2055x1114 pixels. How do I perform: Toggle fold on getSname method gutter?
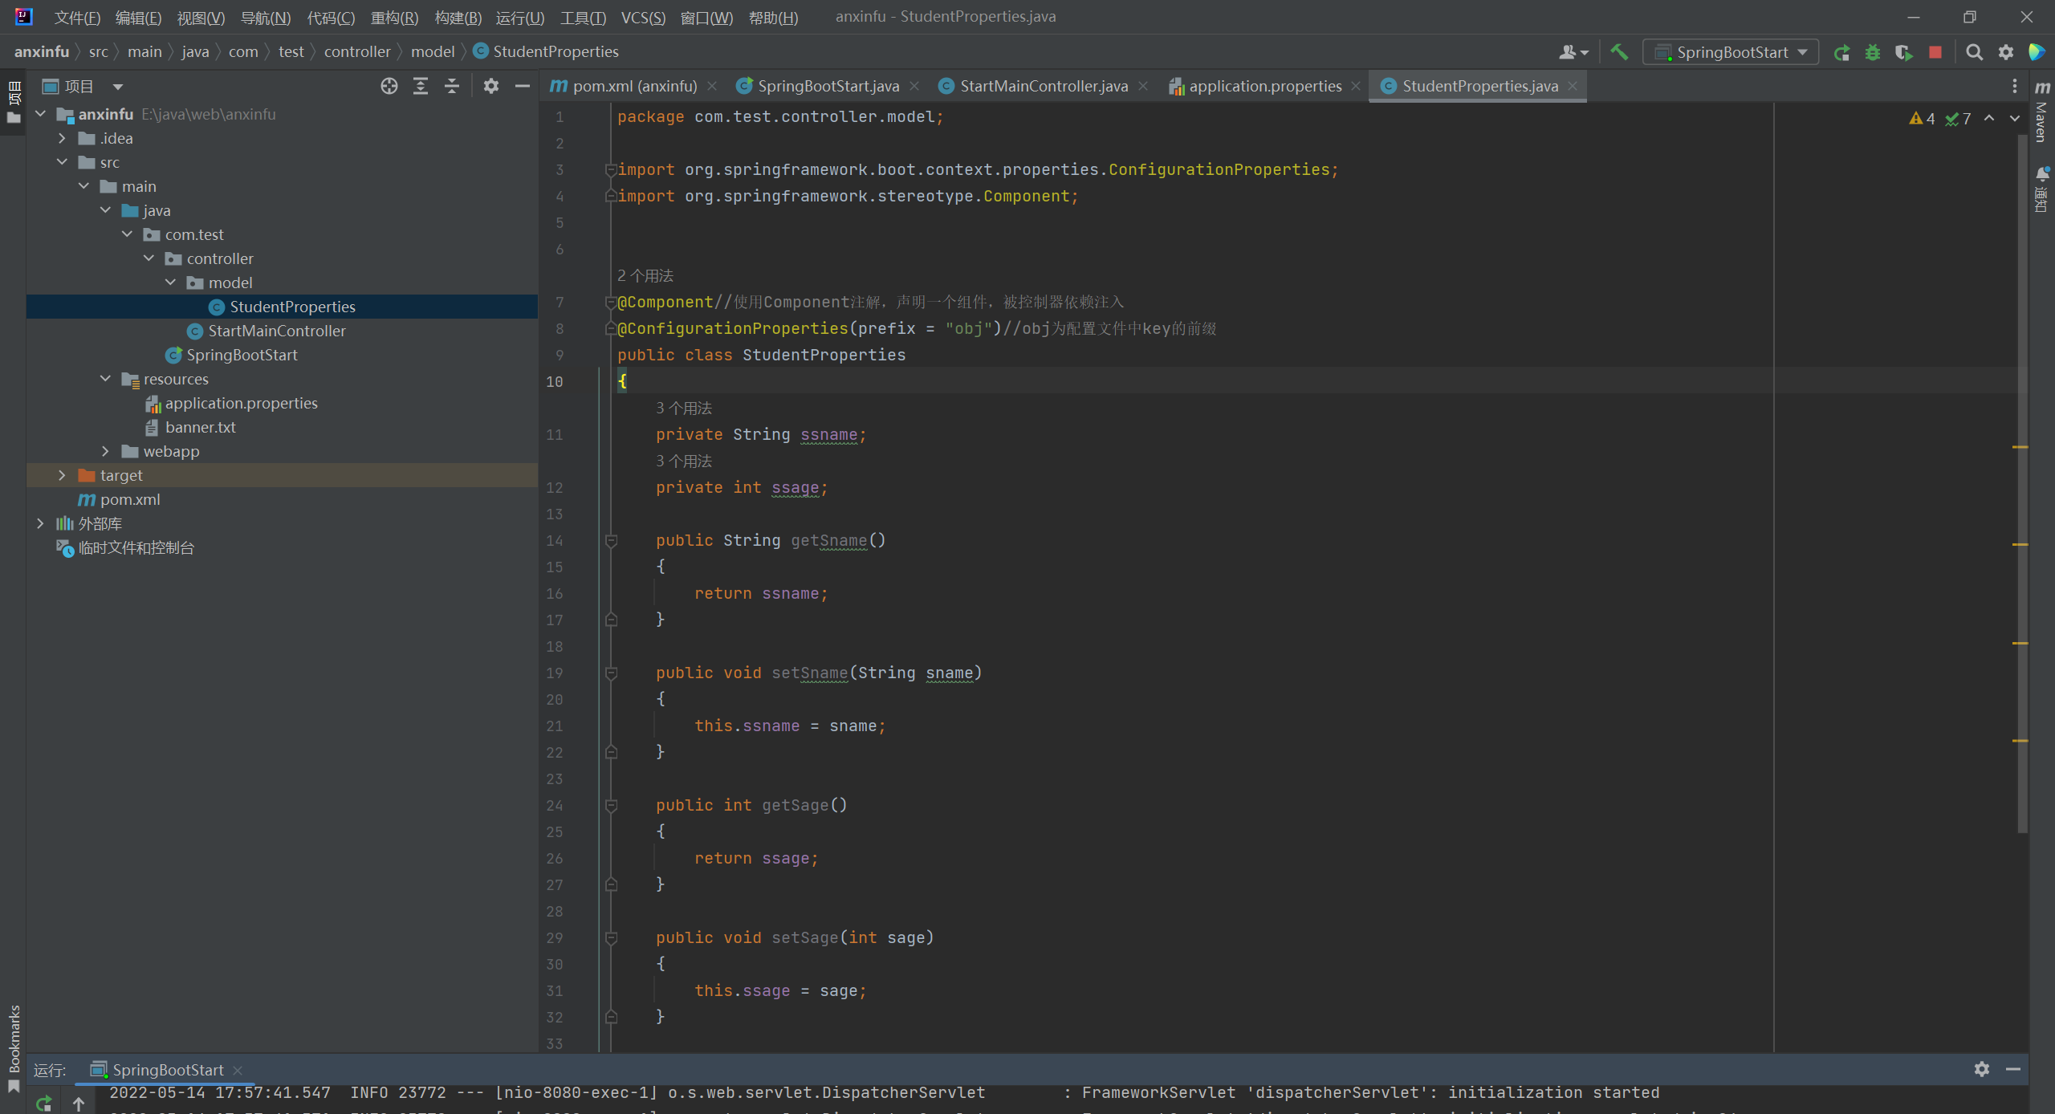click(611, 541)
